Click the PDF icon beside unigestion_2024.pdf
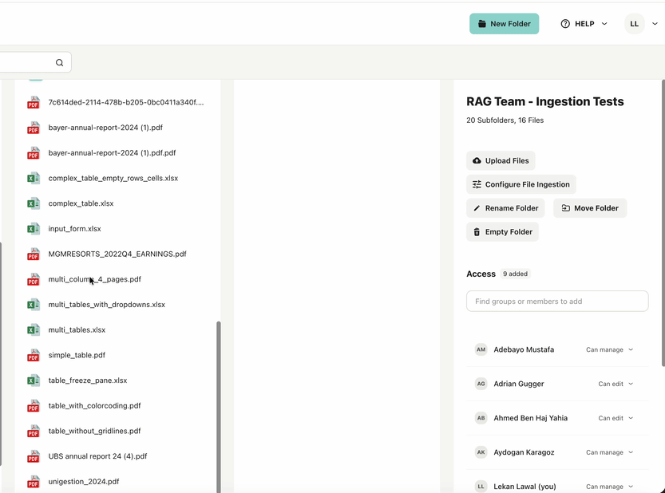 click(34, 482)
